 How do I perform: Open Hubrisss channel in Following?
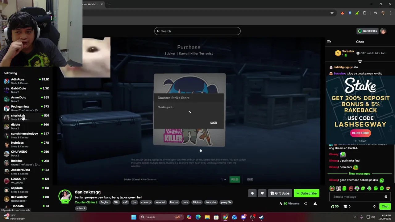26,144
